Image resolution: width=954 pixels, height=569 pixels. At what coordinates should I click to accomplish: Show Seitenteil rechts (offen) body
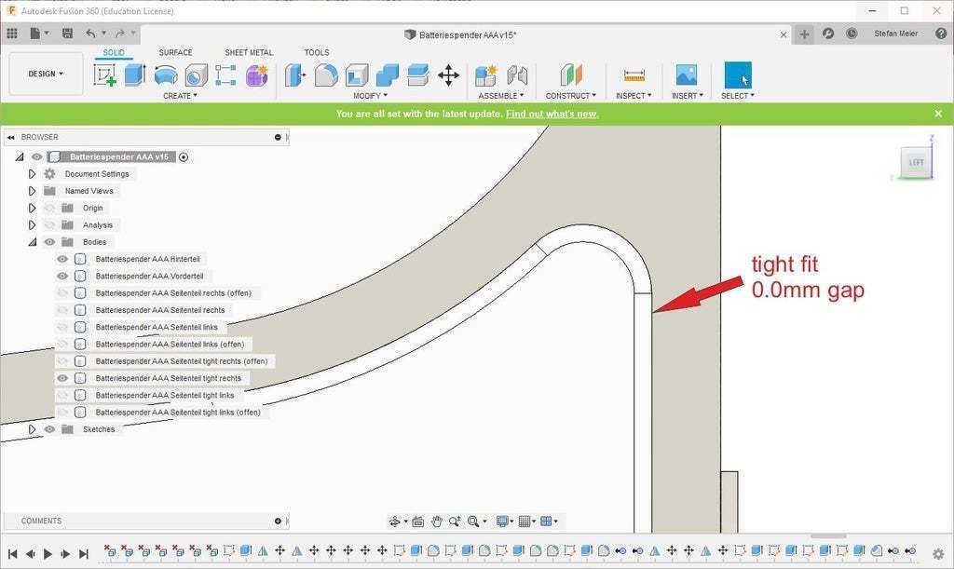(62, 293)
